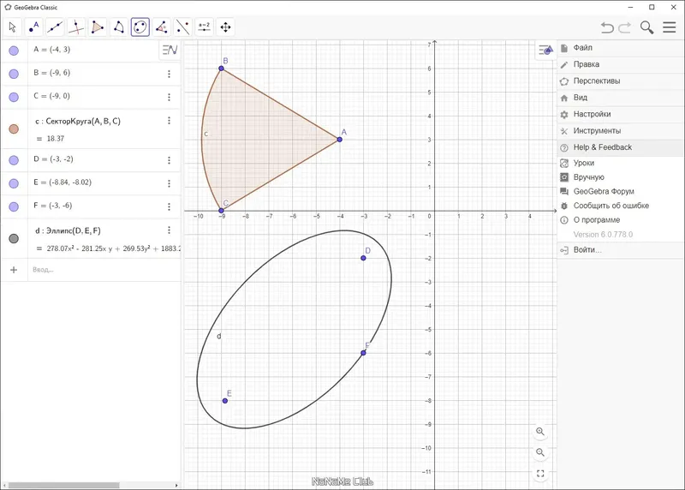Viewport: 685px width, 490px height.
Task: Select the sector value 18.37
Action: pyautogui.click(x=56, y=139)
